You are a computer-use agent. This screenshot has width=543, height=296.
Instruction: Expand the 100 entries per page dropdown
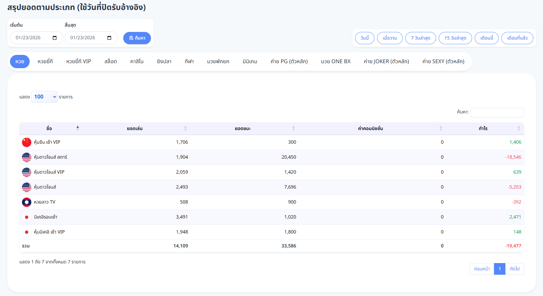click(45, 97)
